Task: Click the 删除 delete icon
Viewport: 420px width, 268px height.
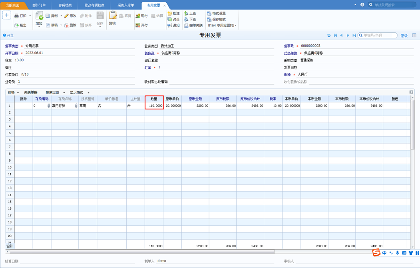Action: coord(66,25)
